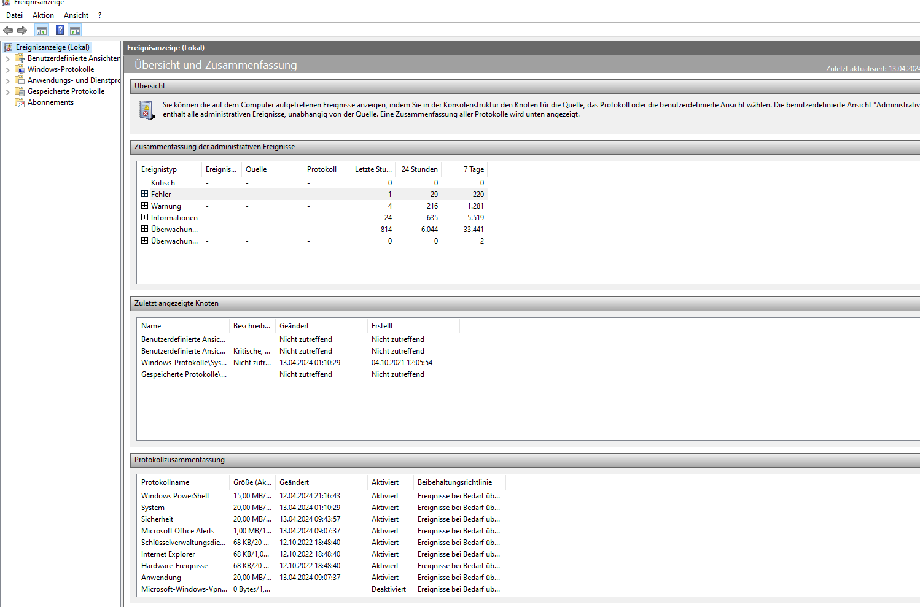
Task: Click the Protokollname column header
Action: [x=183, y=482]
